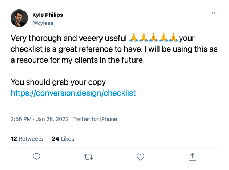Click the 2:56 PM time in the timestamp
The width and height of the screenshot is (229, 170).
click(x=21, y=119)
